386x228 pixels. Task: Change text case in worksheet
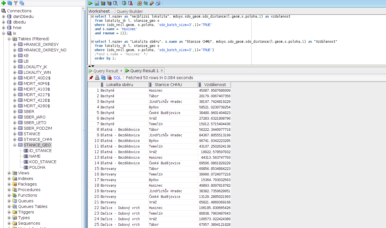click(x=146, y=3)
